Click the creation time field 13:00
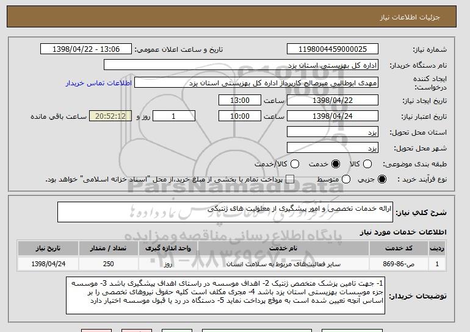Screen dimensions: 470x332 click(240, 100)
